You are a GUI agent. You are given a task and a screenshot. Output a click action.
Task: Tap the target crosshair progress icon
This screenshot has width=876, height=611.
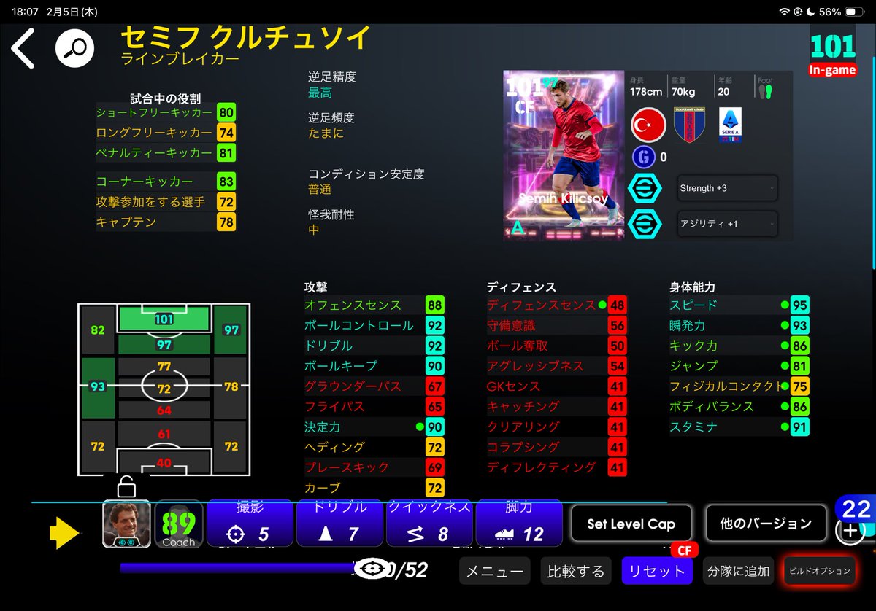pyautogui.click(x=374, y=568)
